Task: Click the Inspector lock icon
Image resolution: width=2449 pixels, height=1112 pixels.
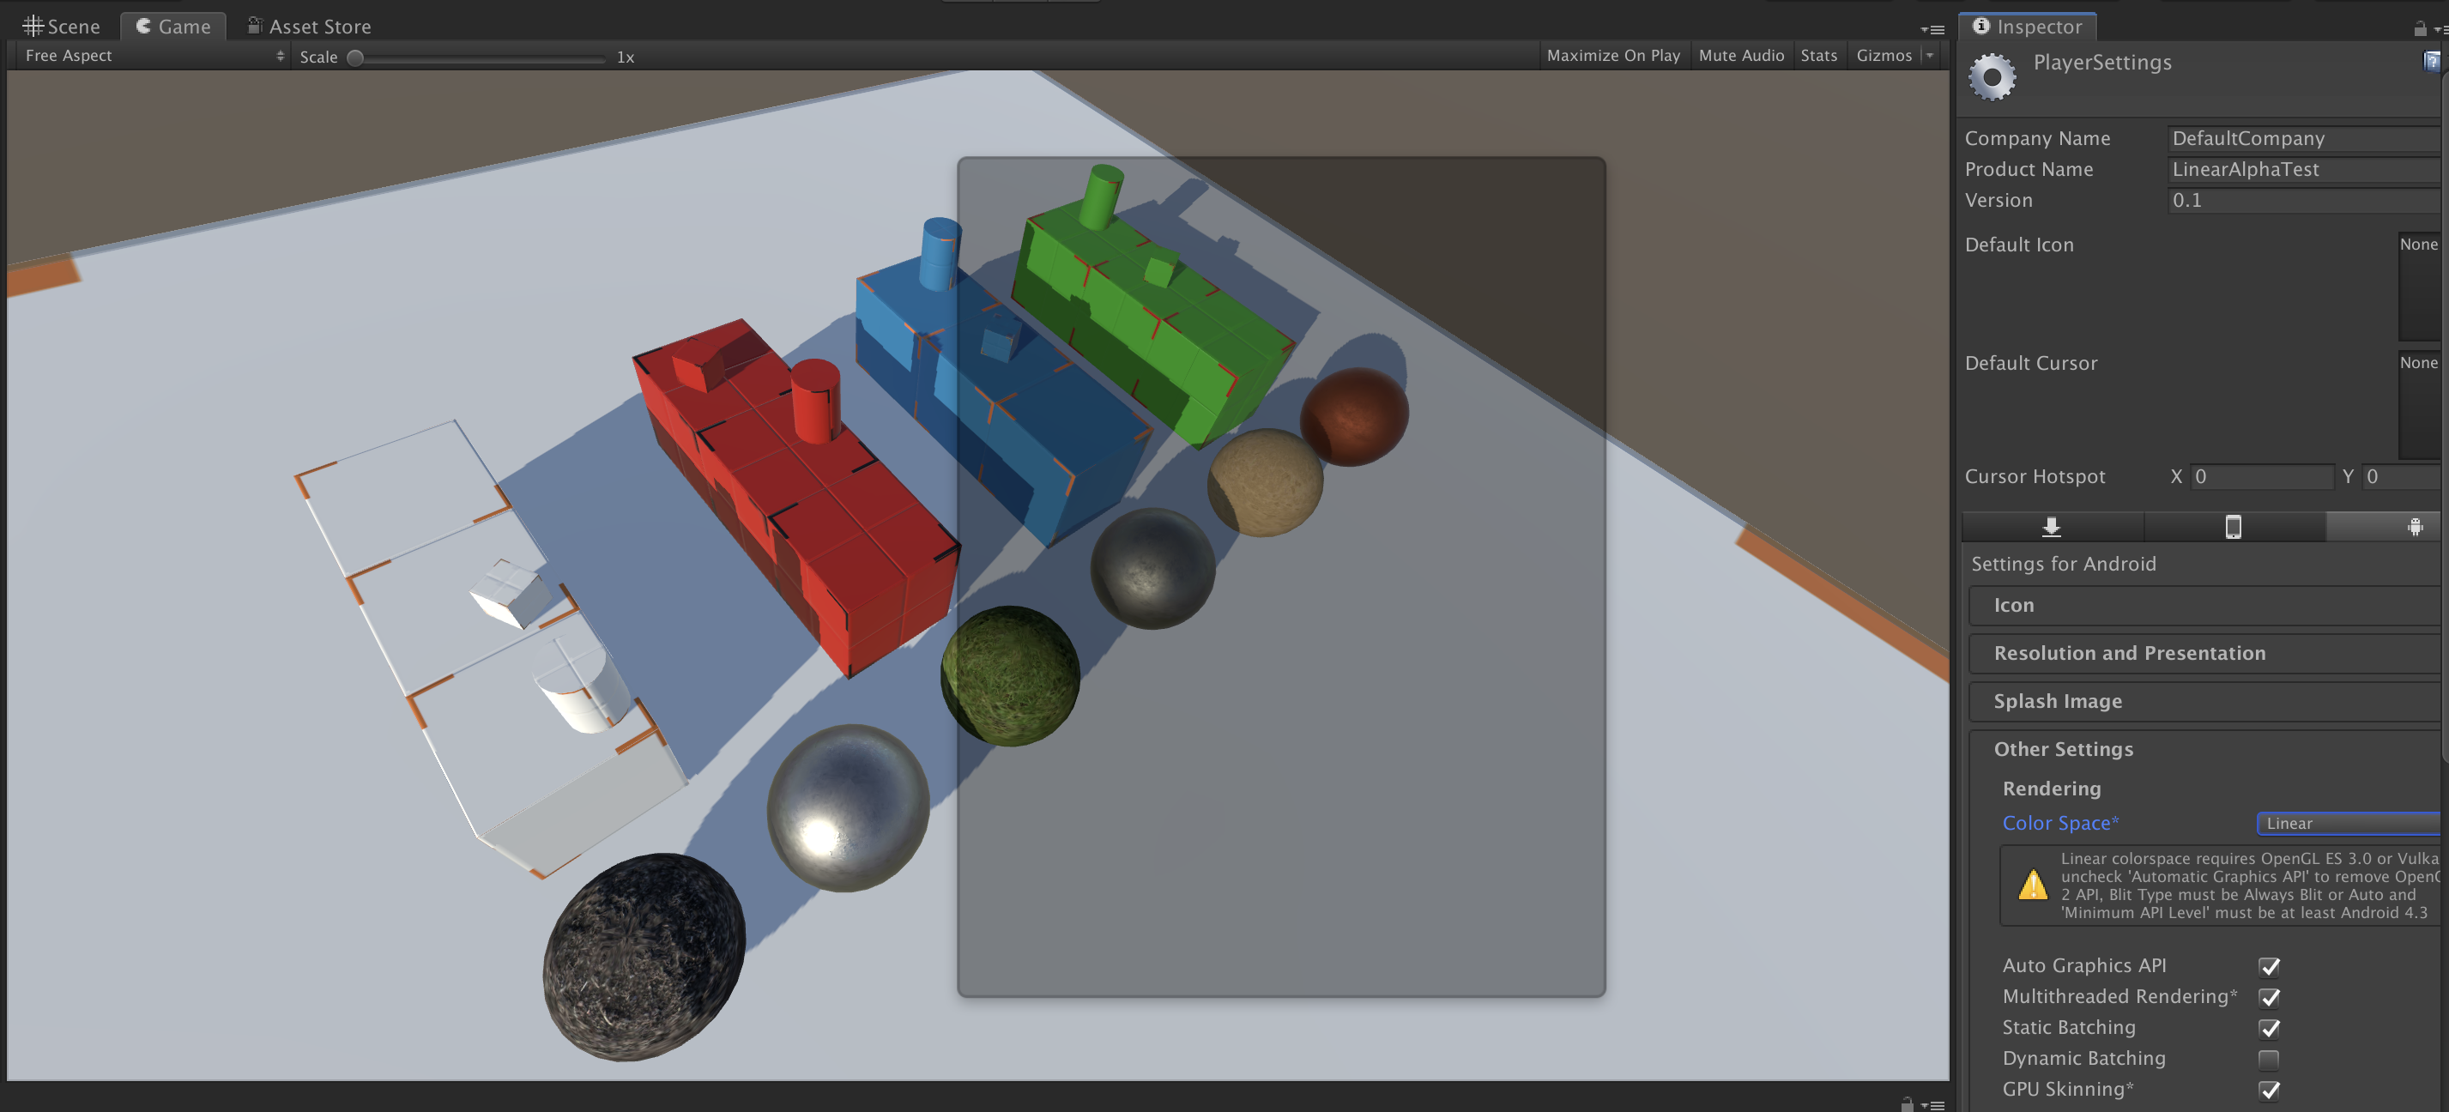Action: (x=2420, y=28)
